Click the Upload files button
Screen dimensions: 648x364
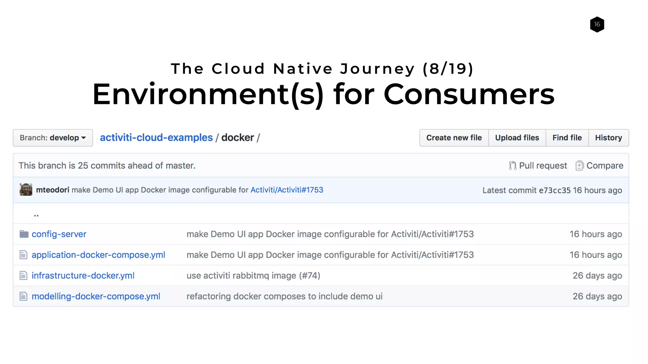click(517, 138)
